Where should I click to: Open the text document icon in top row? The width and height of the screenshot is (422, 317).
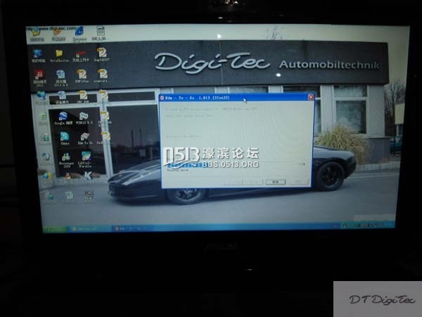point(101,32)
